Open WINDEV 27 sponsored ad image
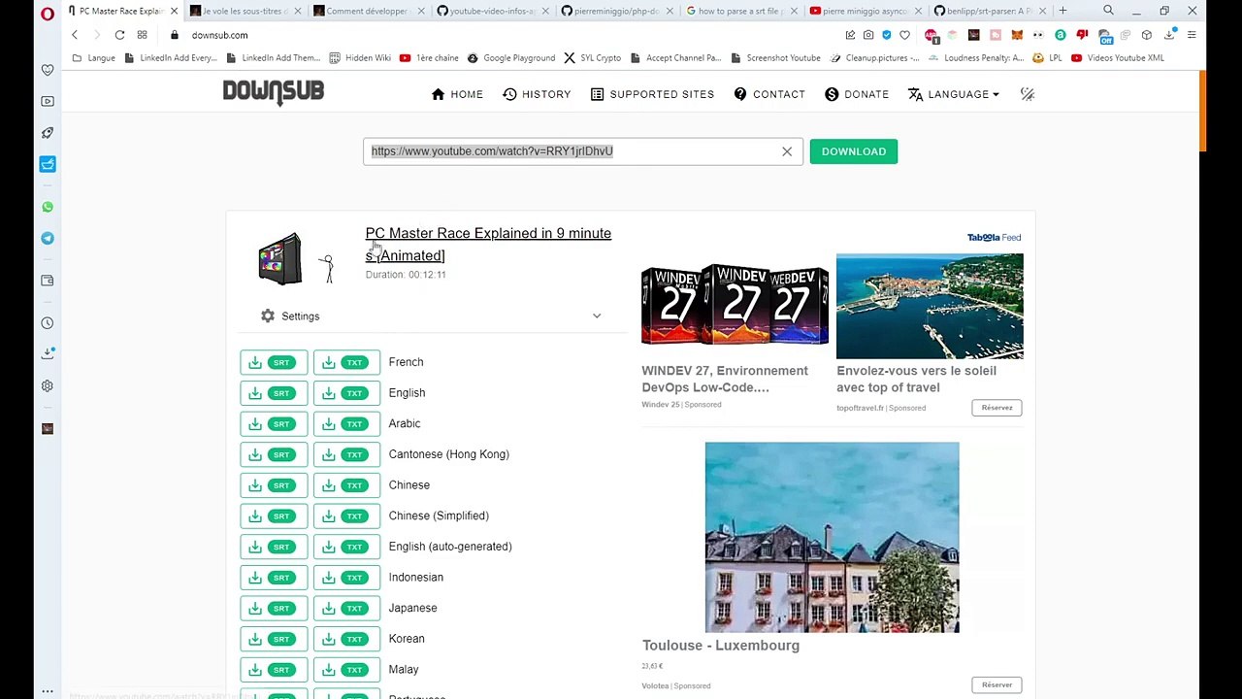The image size is (1242, 699). point(735,306)
